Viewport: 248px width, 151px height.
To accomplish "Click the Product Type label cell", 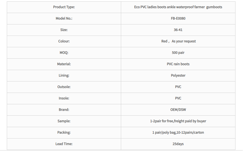I will 64,7.
